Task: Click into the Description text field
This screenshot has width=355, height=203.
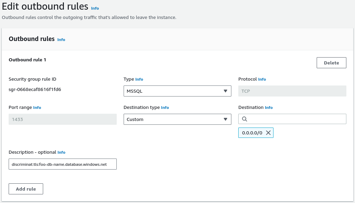Action: tap(63, 164)
